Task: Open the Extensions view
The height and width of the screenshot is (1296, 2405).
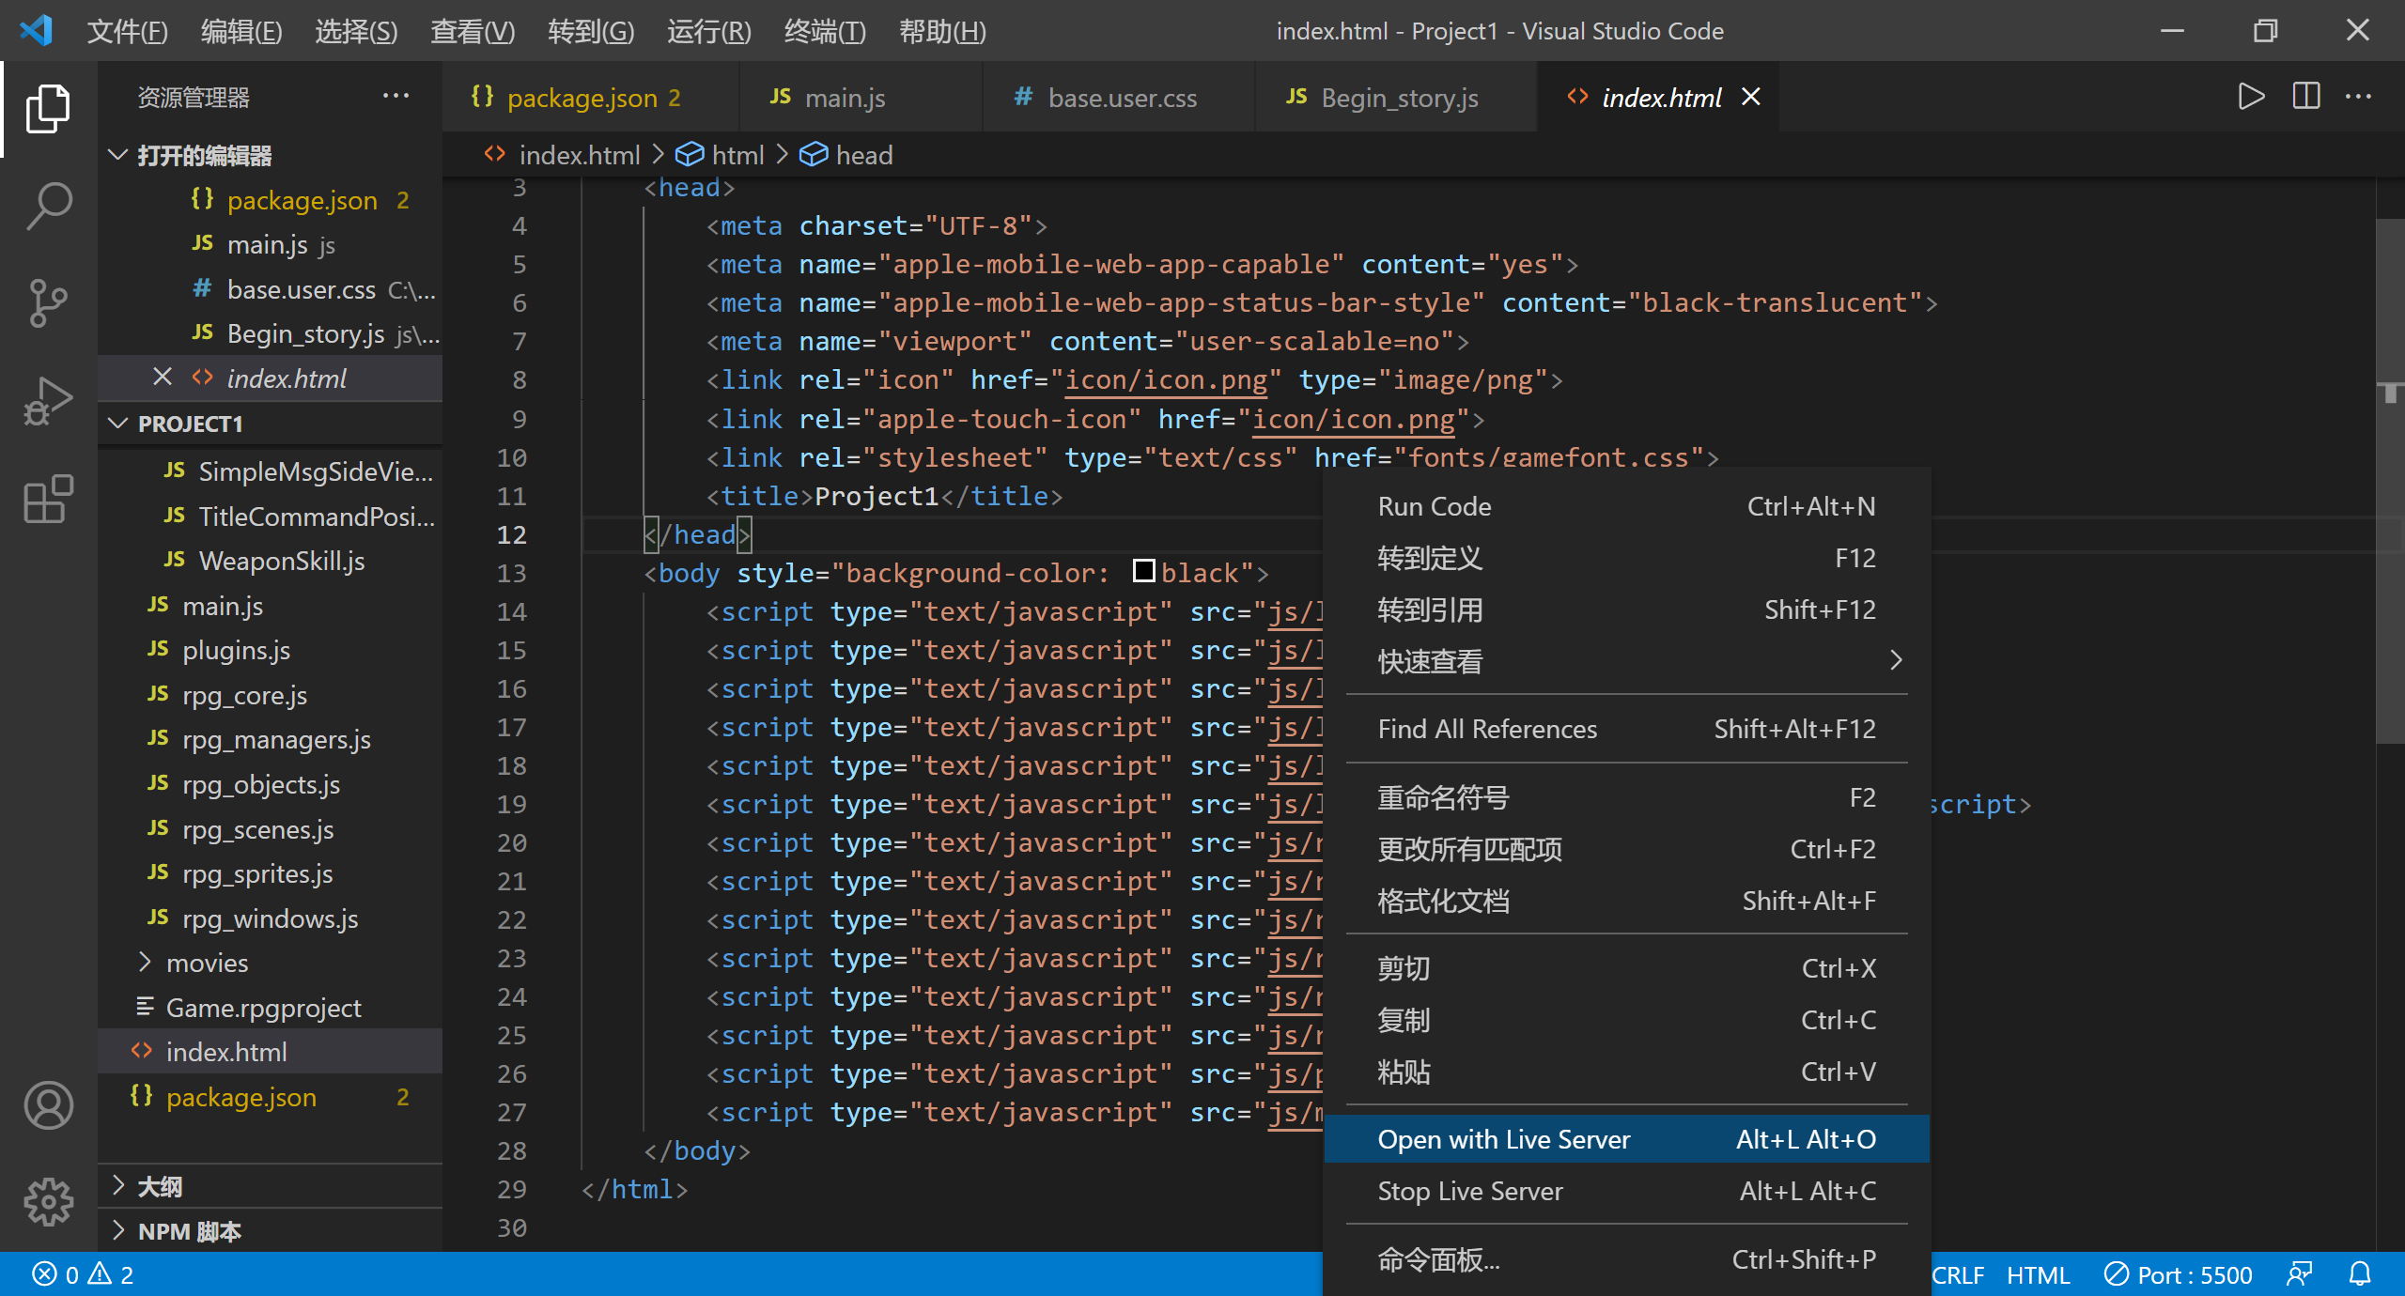Action: [x=48, y=499]
